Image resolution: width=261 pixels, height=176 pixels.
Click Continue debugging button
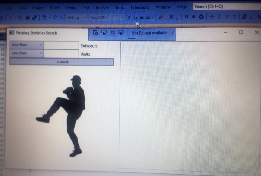click(139, 17)
